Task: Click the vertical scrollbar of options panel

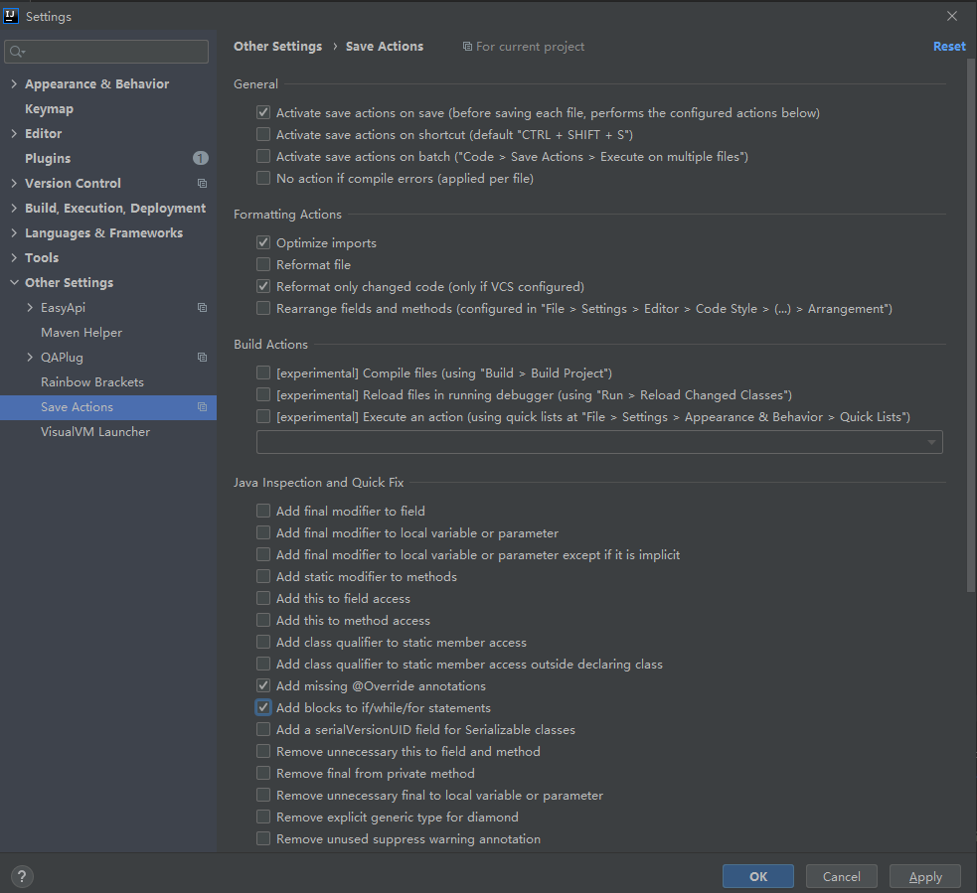Action: tap(971, 324)
